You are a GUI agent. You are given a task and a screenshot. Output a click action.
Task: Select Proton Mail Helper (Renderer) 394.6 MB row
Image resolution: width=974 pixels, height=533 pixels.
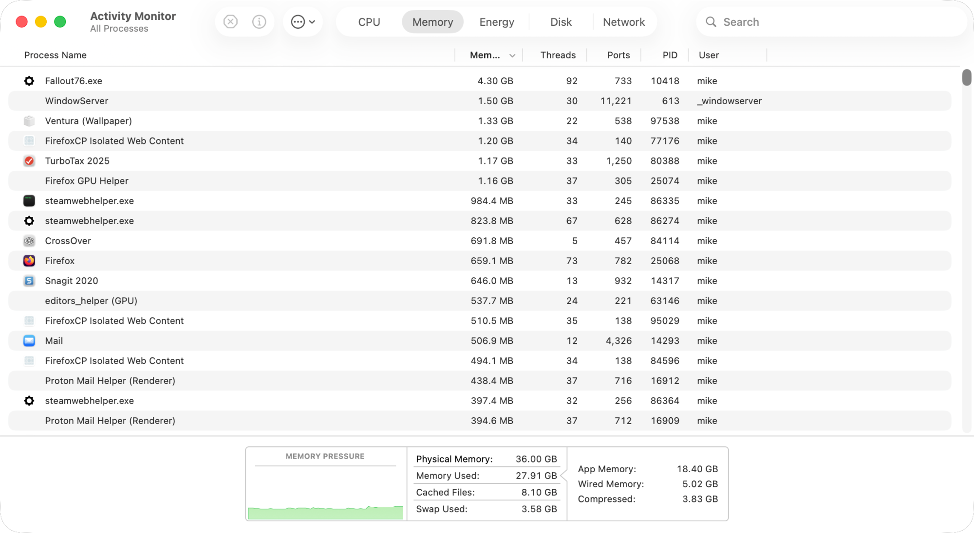pyautogui.click(x=480, y=421)
